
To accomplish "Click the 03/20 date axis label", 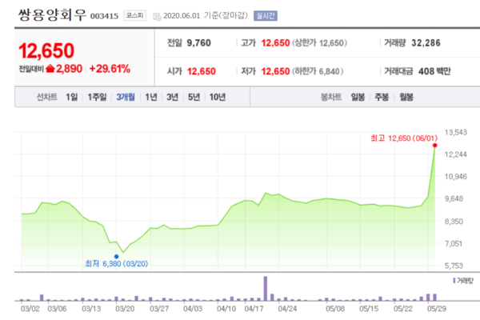I will 125,308.
